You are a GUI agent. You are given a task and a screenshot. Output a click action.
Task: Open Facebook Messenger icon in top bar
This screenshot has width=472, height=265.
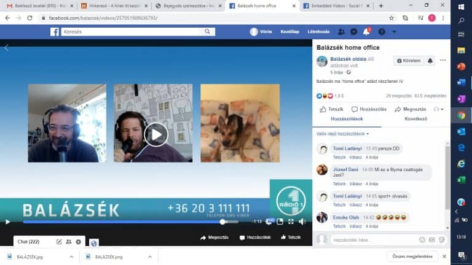coord(353,32)
